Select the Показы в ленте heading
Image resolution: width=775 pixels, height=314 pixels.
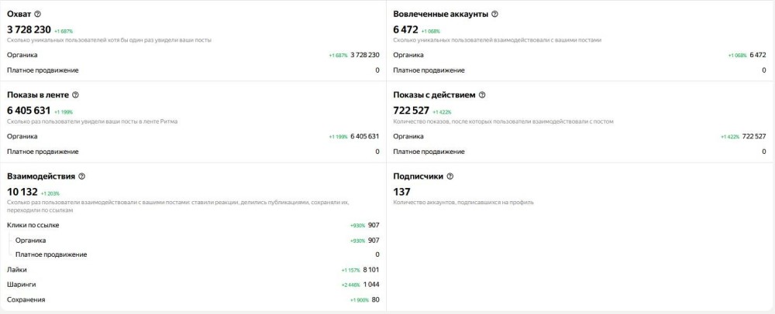(x=37, y=95)
